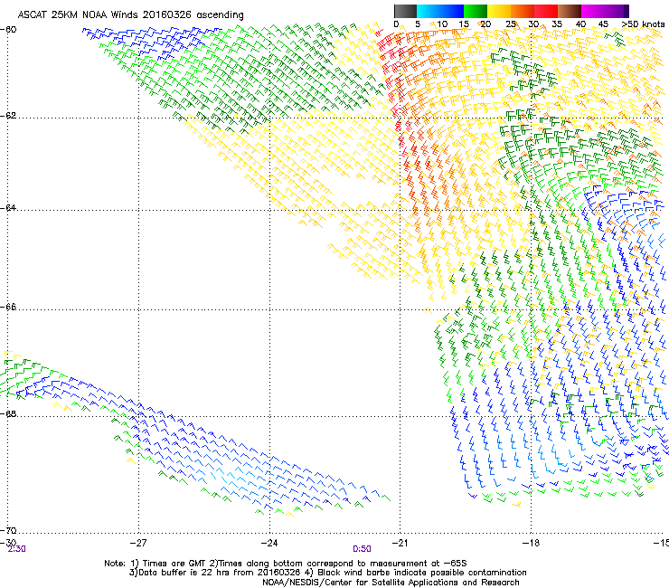Viewport: 669px width, 588px height.
Task: Click the '-64' latitude axis label
Action: pyautogui.click(x=9, y=208)
